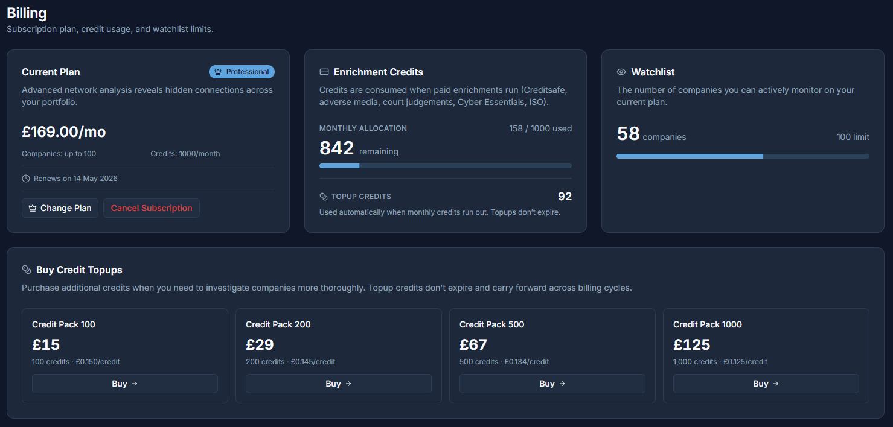Click the Current Plan heading
Image resolution: width=893 pixels, height=427 pixels.
[51, 72]
